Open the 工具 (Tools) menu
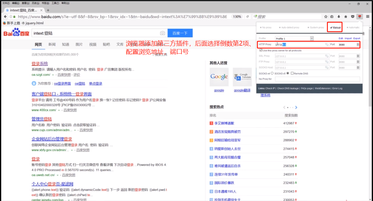The image size is (373, 201). (x=55, y=3)
